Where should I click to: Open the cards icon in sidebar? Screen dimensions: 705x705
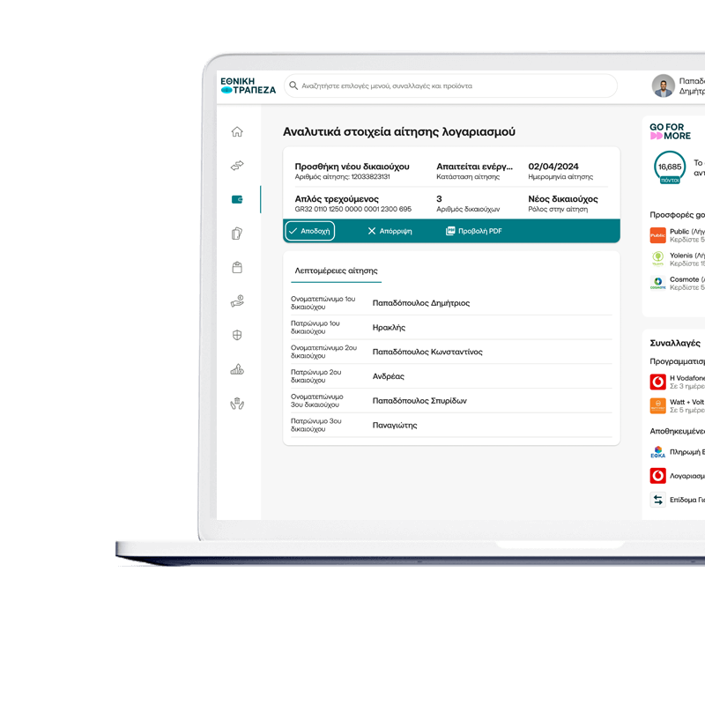(237, 234)
